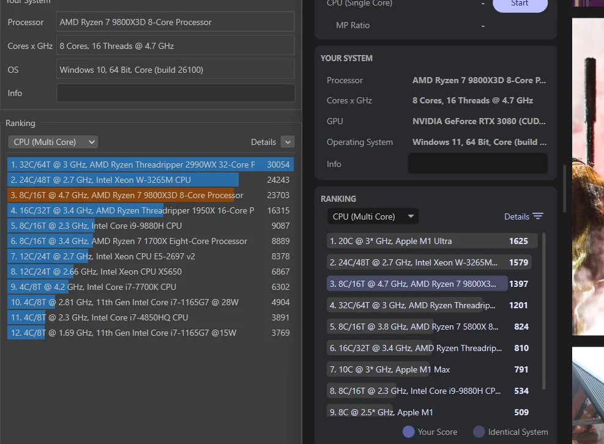Viewport: 604px width, 444px height.
Task: Select left orange row Ryzen 7 9800X3D 23703
Action: point(150,195)
